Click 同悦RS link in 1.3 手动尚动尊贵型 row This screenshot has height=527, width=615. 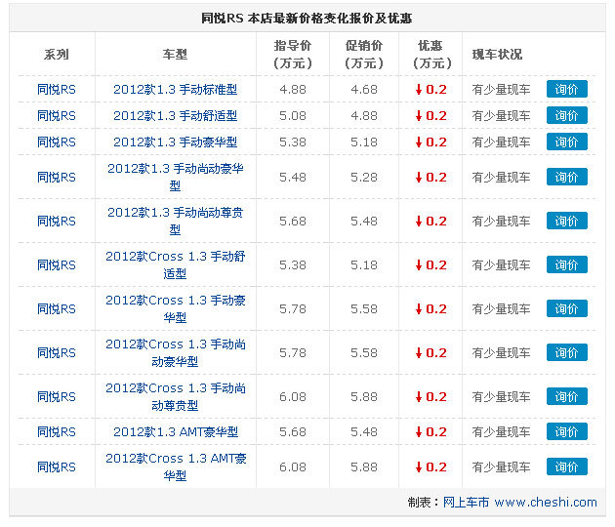point(57,222)
